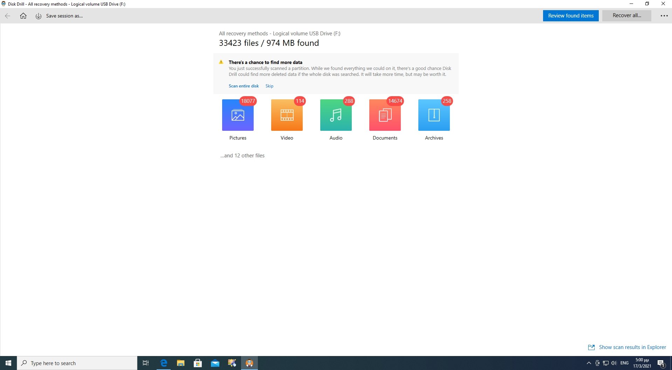The width and height of the screenshot is (672, 370).
Task: Open the Video category tile
Action: [x=287, y=115]
